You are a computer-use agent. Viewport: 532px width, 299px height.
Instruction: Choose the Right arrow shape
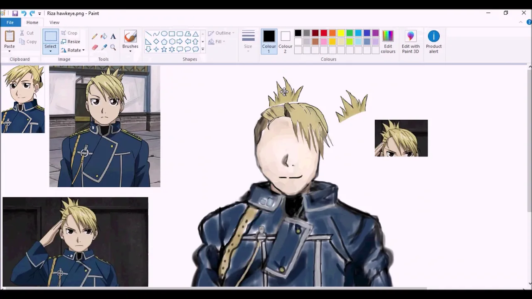(180, 42)
